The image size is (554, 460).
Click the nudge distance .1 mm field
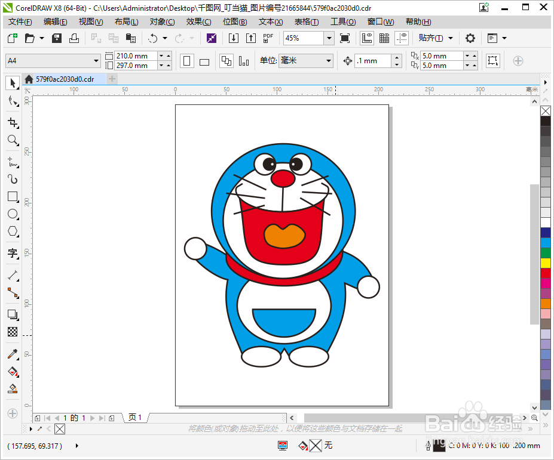373,61
